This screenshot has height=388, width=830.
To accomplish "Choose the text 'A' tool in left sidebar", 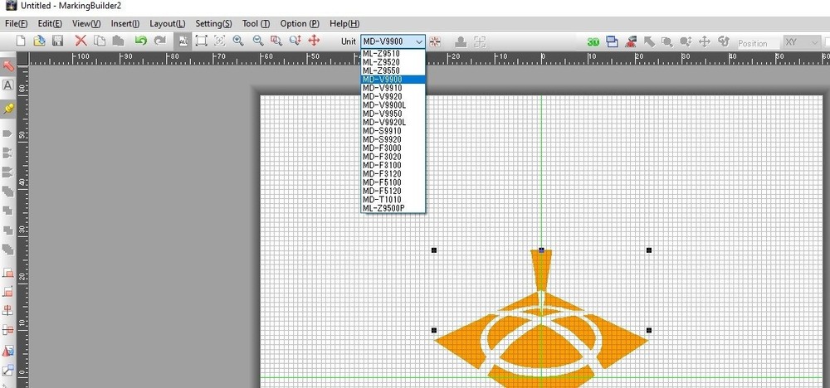I will (x=8, y=85).
